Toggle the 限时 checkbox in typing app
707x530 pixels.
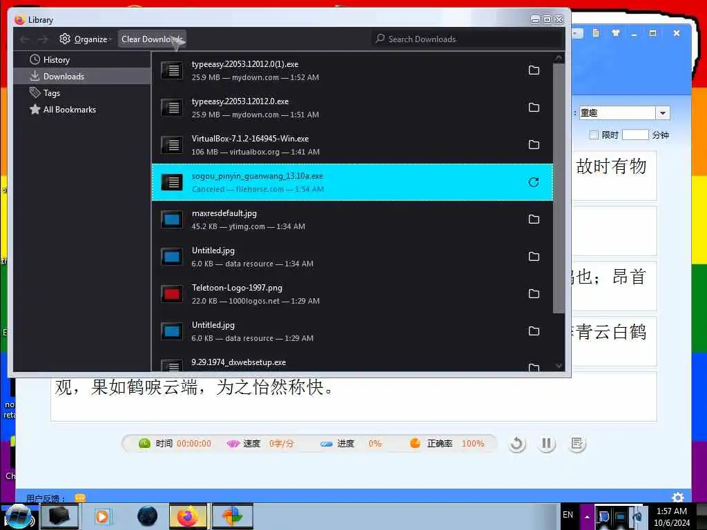pyautogui.click(x=594, y=135)
